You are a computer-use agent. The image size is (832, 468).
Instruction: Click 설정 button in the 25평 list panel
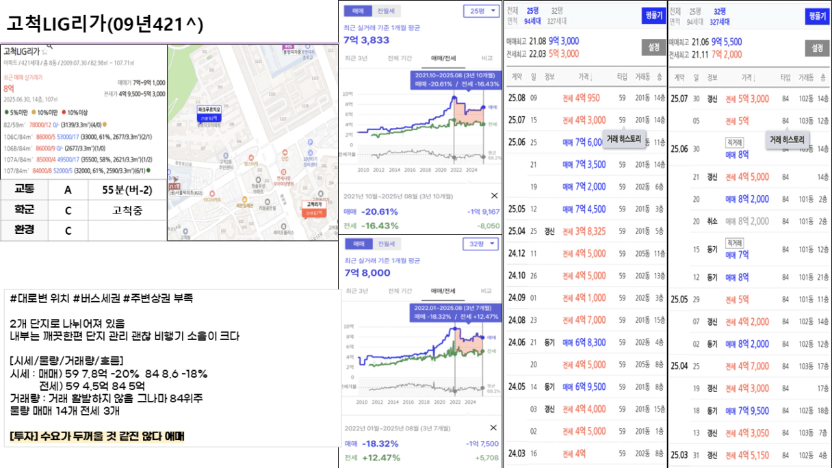pyautogui.click(x=653, y=47)
